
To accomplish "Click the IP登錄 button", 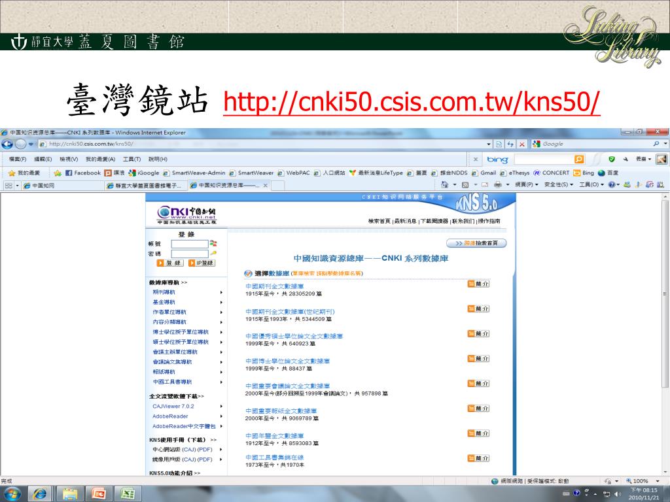I will (202, 263).
